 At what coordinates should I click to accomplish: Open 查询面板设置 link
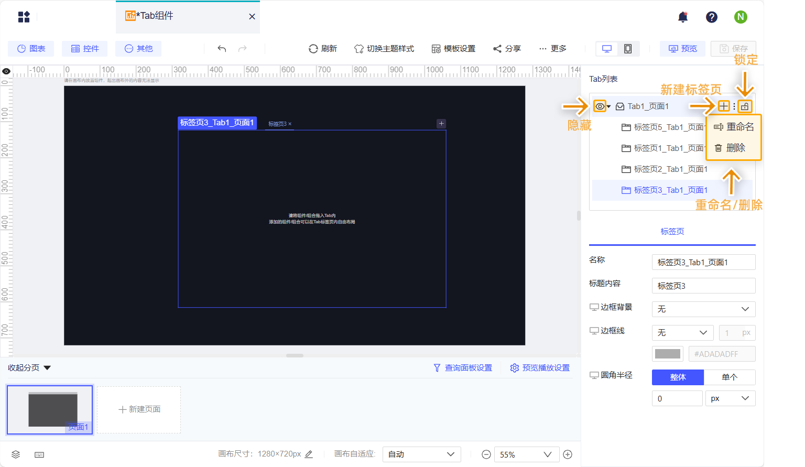(x=463, y=368)
